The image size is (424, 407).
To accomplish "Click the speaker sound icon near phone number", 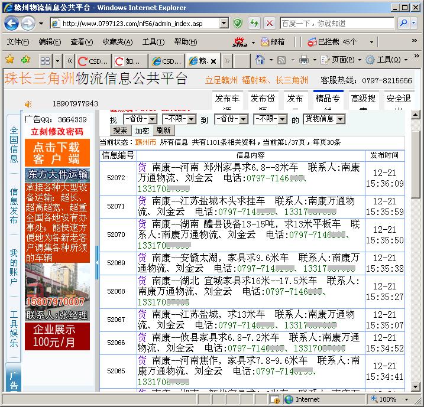I will [28, 104].
